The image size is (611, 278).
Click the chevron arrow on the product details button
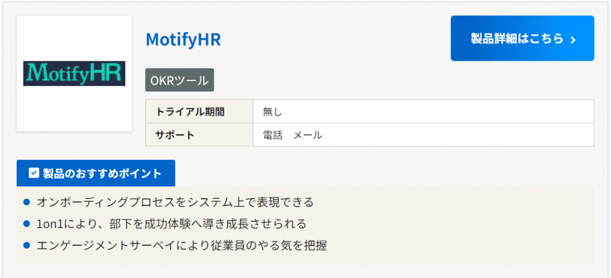[573, 39]
